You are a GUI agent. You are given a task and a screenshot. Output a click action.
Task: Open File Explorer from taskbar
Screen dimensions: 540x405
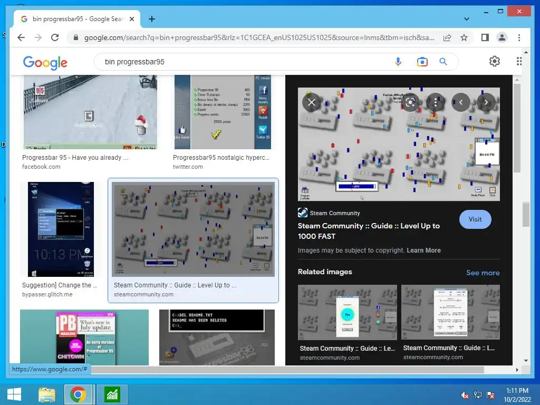click(47, 394)
